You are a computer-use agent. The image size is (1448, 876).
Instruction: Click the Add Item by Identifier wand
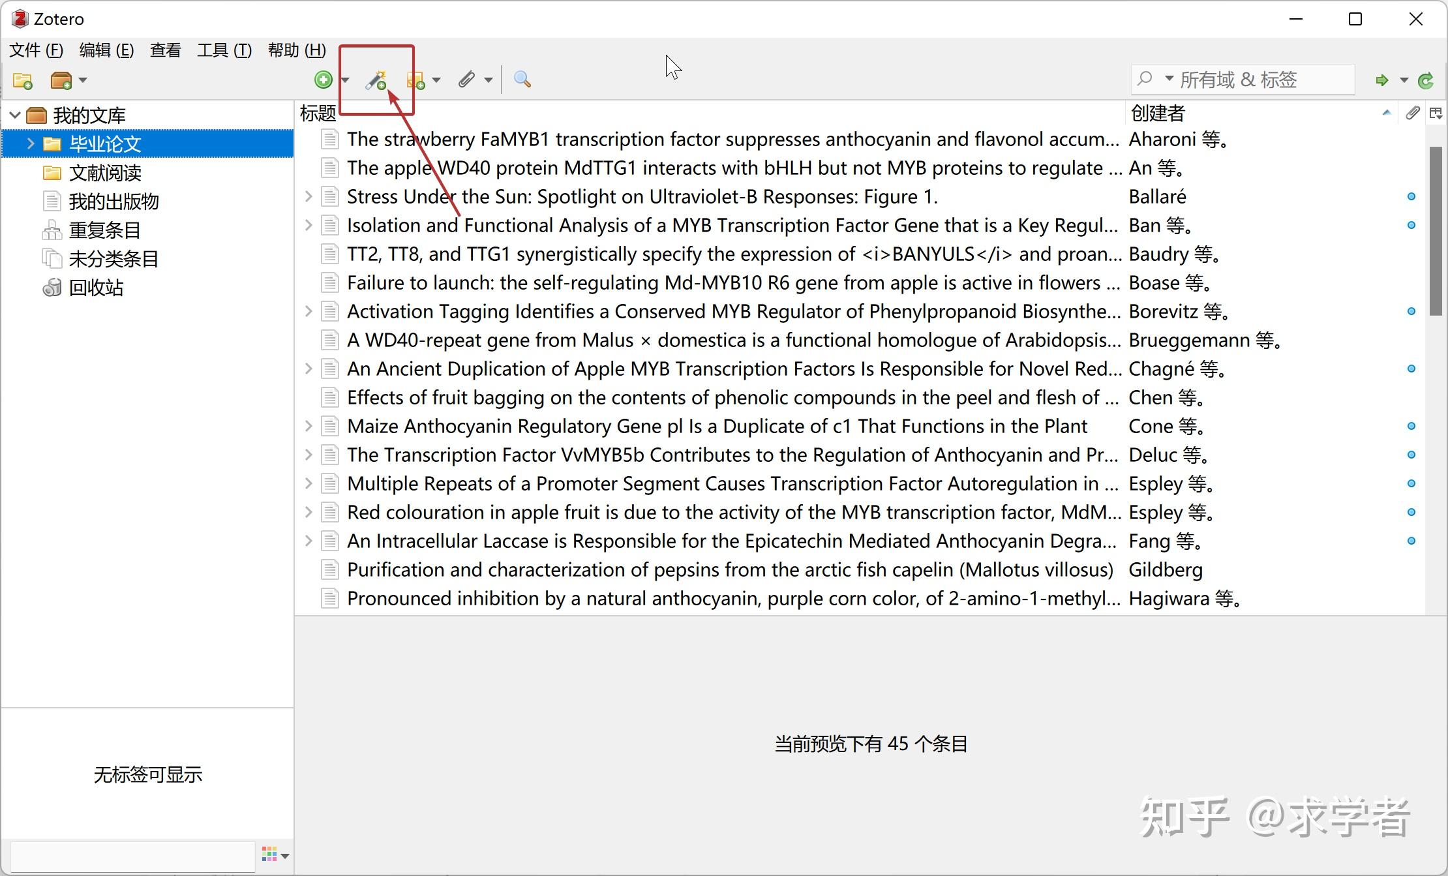pos(376,80)
